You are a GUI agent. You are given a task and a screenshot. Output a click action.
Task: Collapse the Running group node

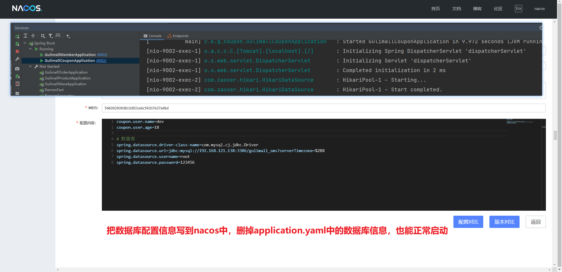point(30,49)
